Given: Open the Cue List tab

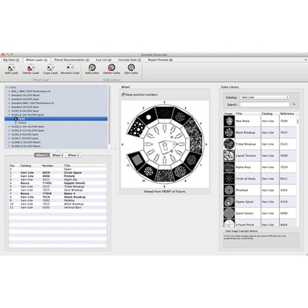Looking at the screenshot, I should [x=104, y=60].
